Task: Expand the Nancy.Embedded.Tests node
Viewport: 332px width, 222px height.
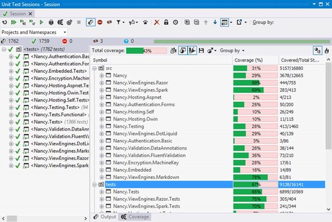Action: (x=11, y=71)
